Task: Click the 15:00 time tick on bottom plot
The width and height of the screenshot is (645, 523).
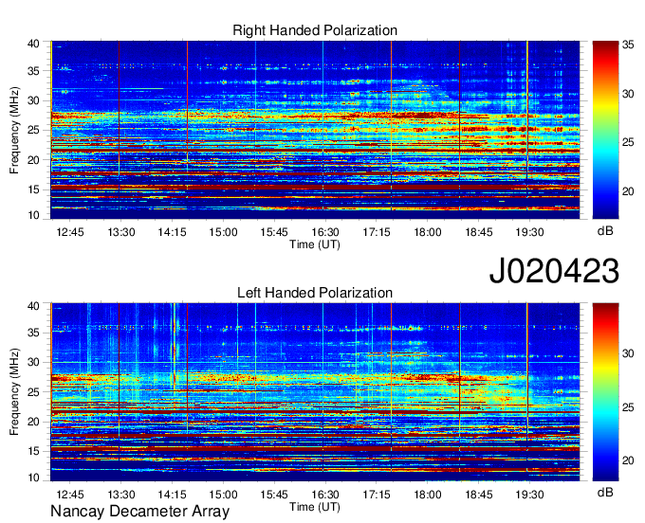Action: click(223, 495)
